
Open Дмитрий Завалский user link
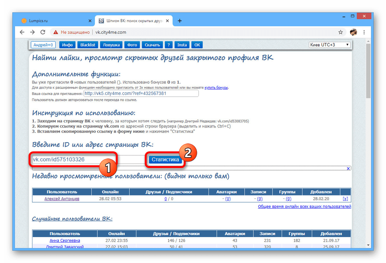(65, 246)
